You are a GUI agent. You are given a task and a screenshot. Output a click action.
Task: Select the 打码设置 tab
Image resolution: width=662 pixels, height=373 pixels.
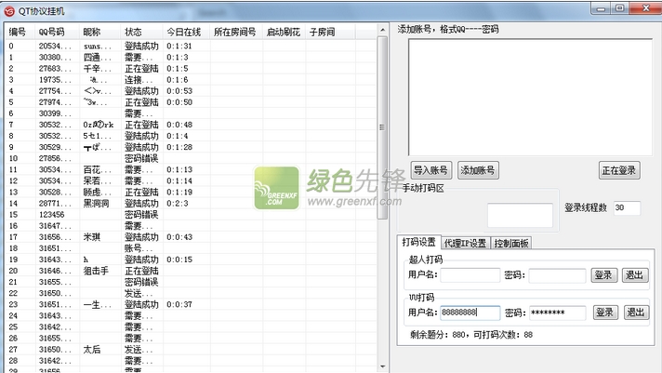(x=418, y=242)
